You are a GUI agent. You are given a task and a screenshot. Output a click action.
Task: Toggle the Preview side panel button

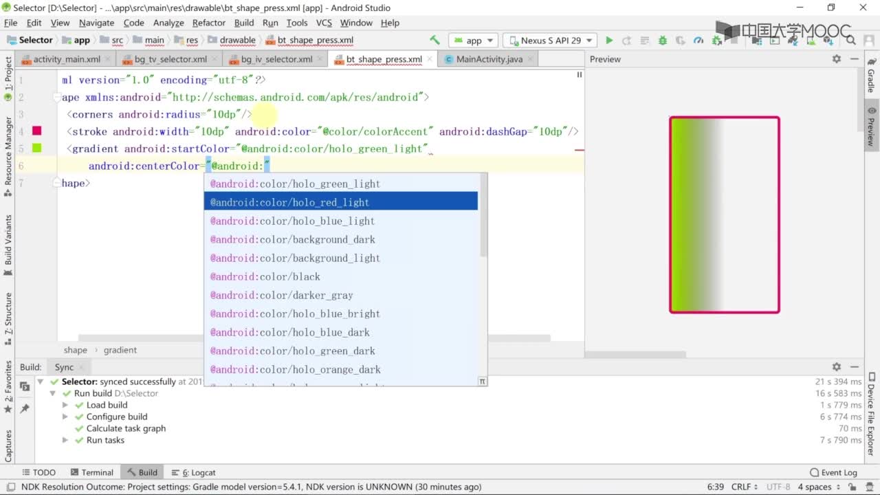[871, 126]
